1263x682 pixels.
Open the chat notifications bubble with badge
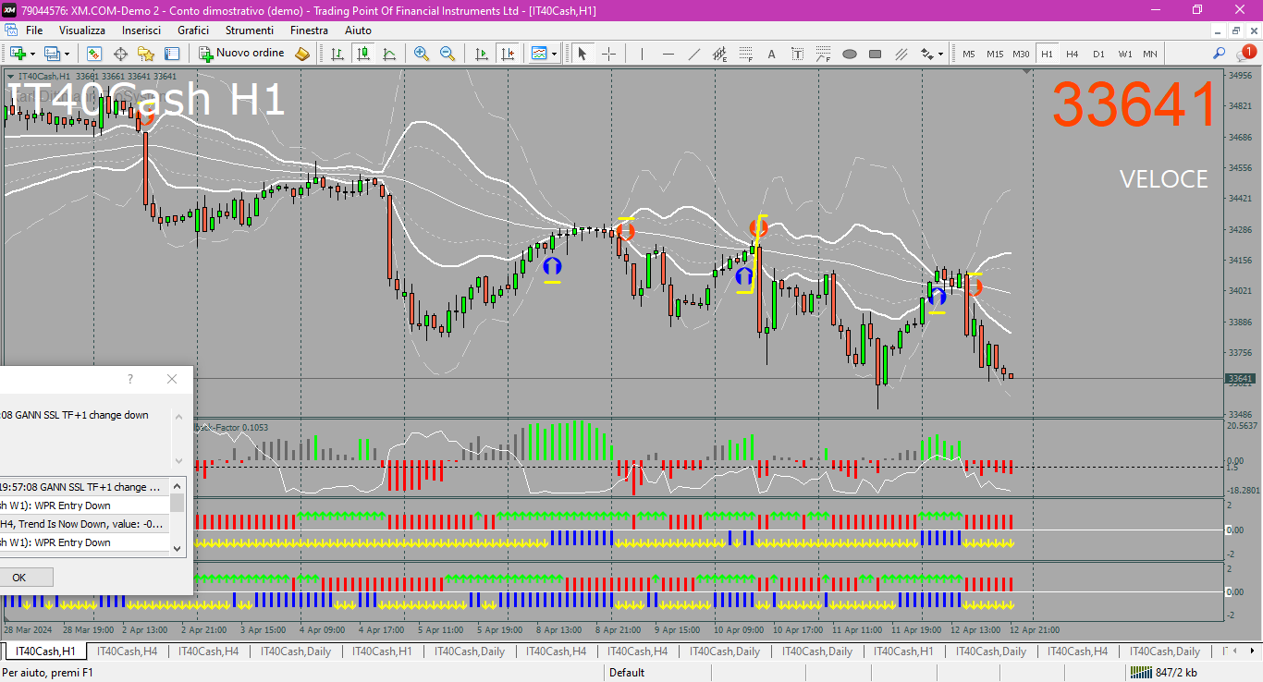[x=1245, y=54]
